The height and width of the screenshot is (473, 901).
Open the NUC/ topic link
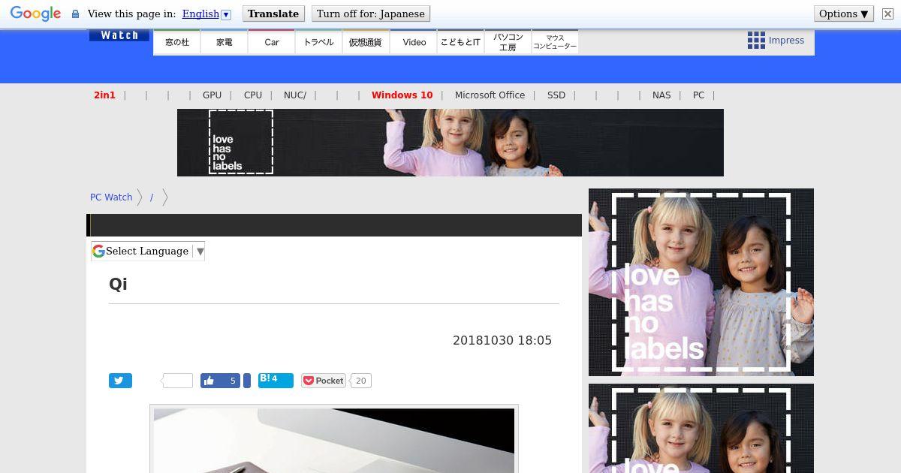(295, 95)
